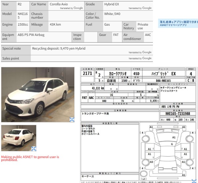Click the A3 mark on the car damage diagram

pyautogui.click(x=152, y=162)
